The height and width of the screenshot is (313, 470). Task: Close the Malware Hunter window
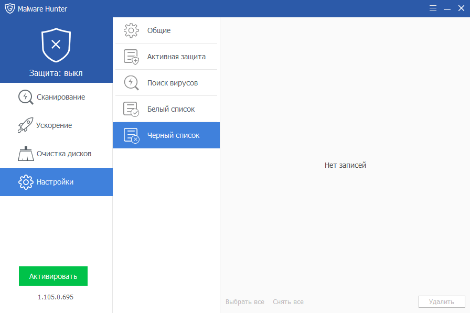click(x=461, y=8)
